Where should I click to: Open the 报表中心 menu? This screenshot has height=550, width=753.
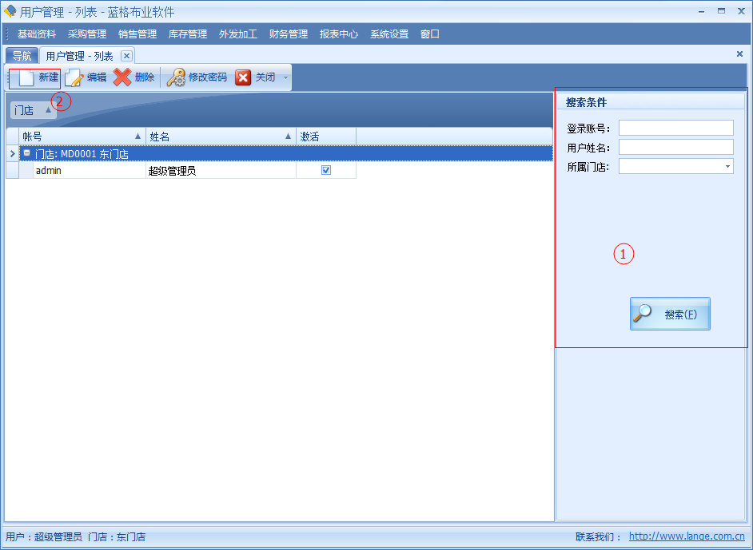[339, 34]
